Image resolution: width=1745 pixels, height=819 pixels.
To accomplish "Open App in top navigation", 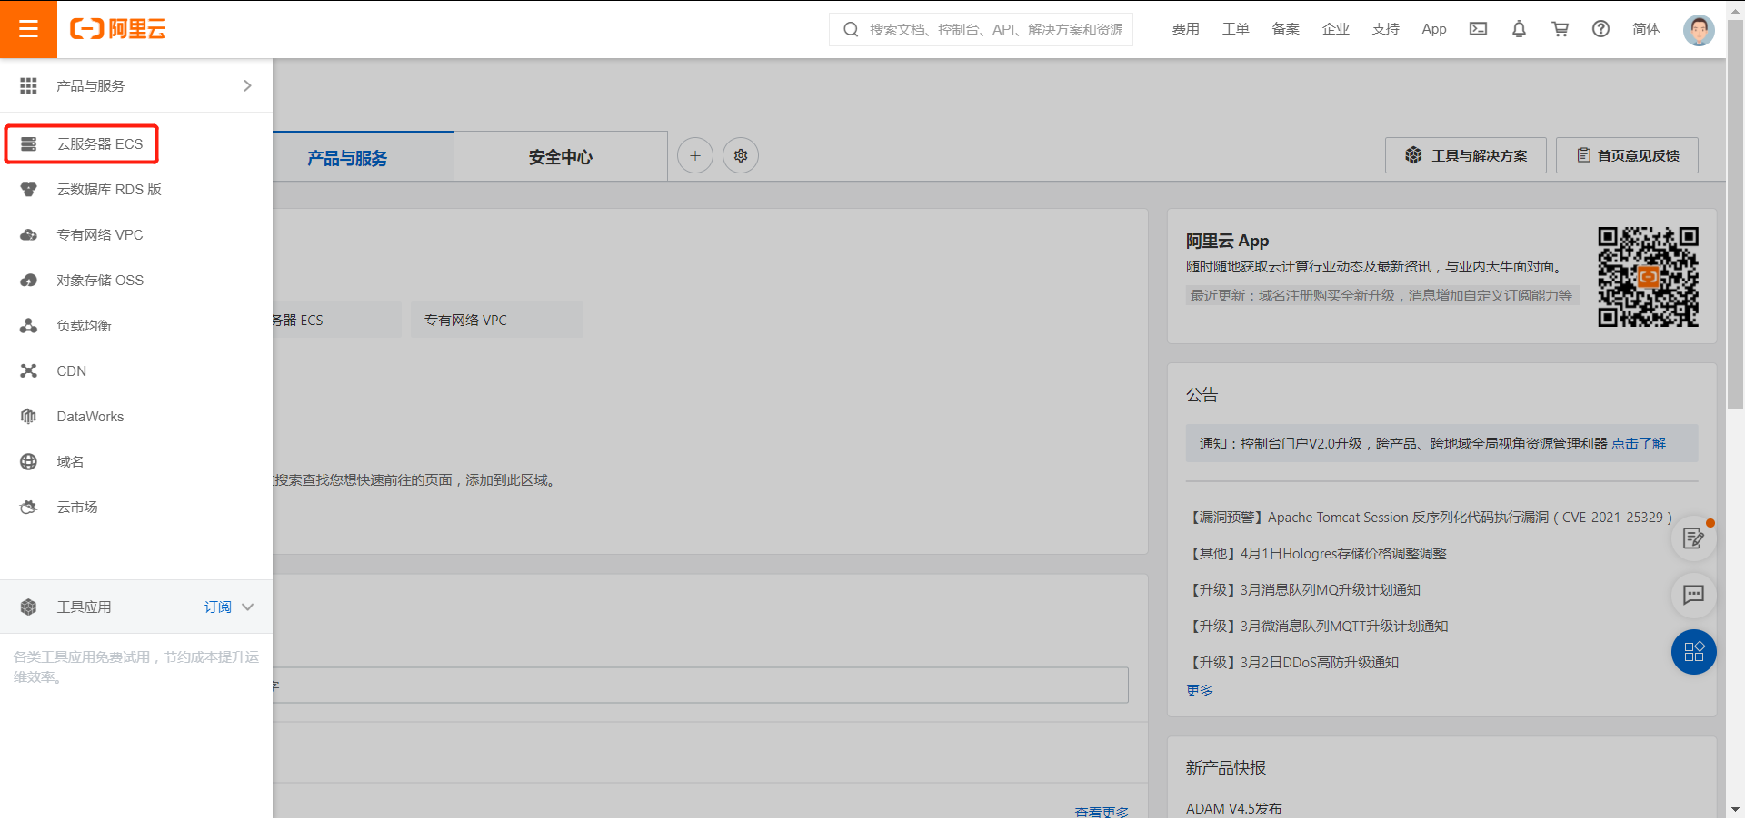I will pyautogui.click(x=1434, y=29).
